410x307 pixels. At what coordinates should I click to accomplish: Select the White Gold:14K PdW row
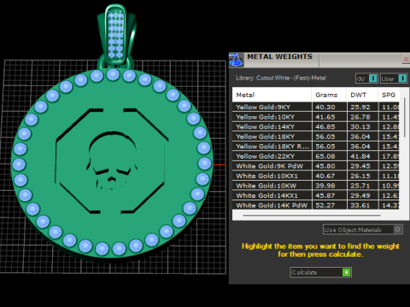tap(316, 206)
